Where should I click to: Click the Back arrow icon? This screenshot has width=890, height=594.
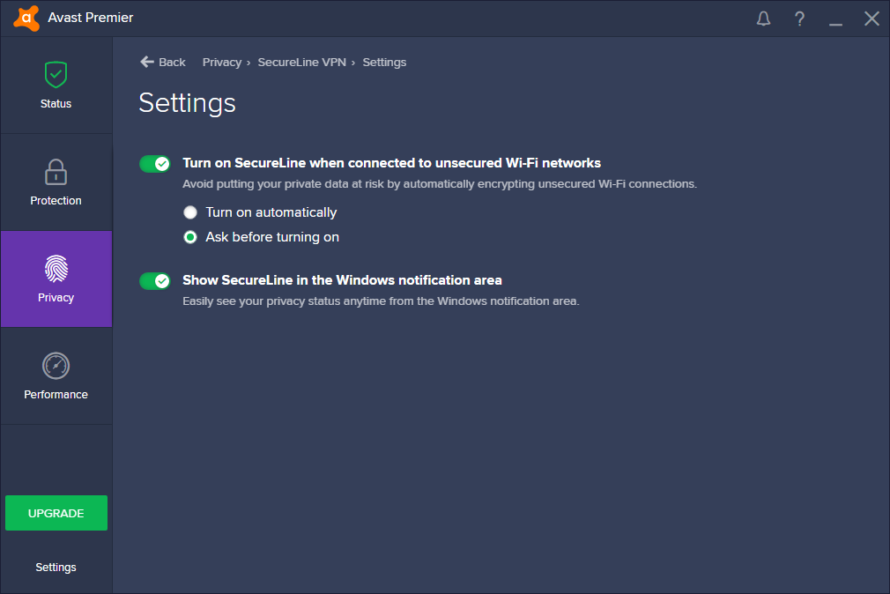pos(147,62)
